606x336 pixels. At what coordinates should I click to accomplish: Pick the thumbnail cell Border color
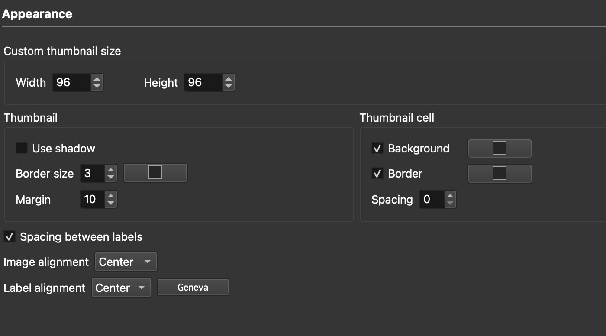click(x=500, y=174)
